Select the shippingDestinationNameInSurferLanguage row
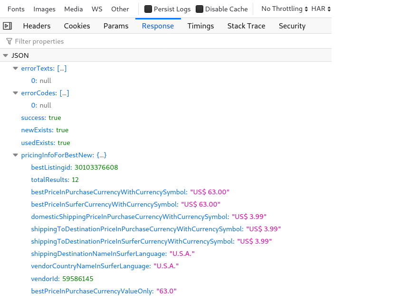The image size is (399, 300). [x=166, y=254]
